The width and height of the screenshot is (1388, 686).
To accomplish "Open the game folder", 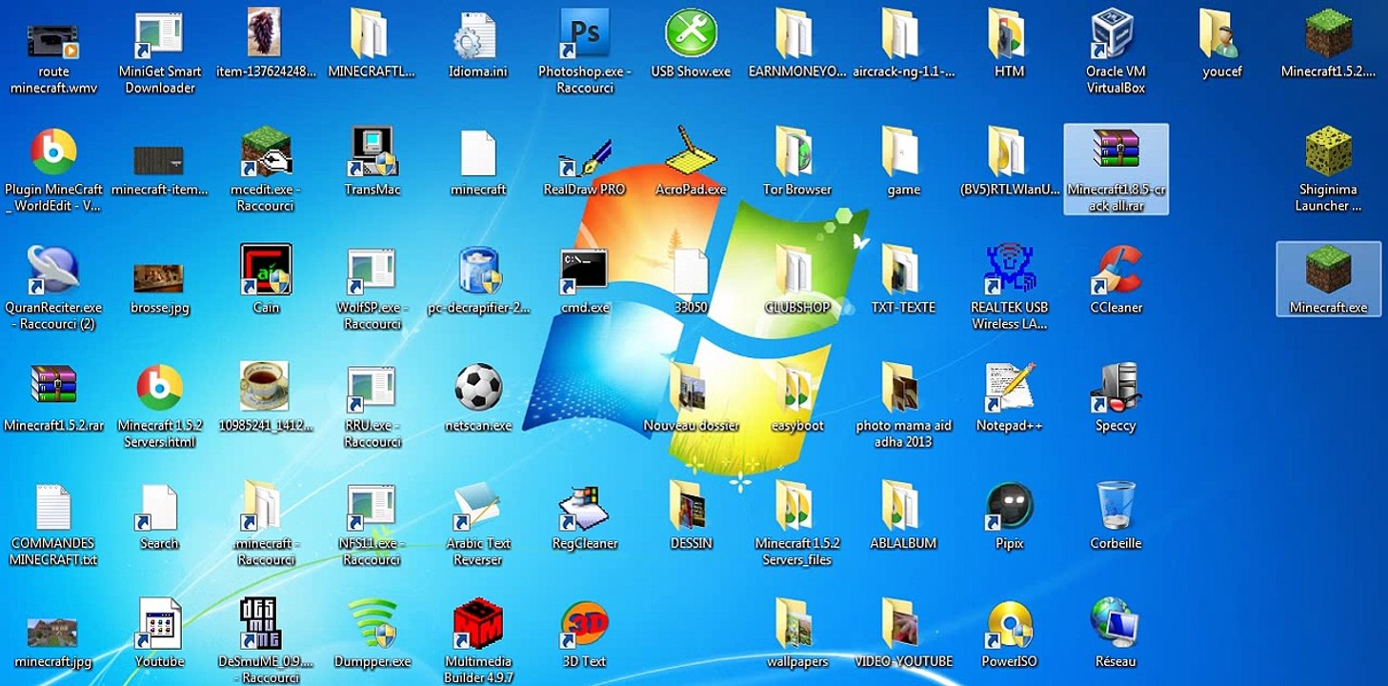I will pyautogui.click(x=901, y=152).
